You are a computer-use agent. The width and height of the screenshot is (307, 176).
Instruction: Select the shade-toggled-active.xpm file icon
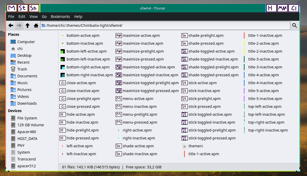(184, 51)
